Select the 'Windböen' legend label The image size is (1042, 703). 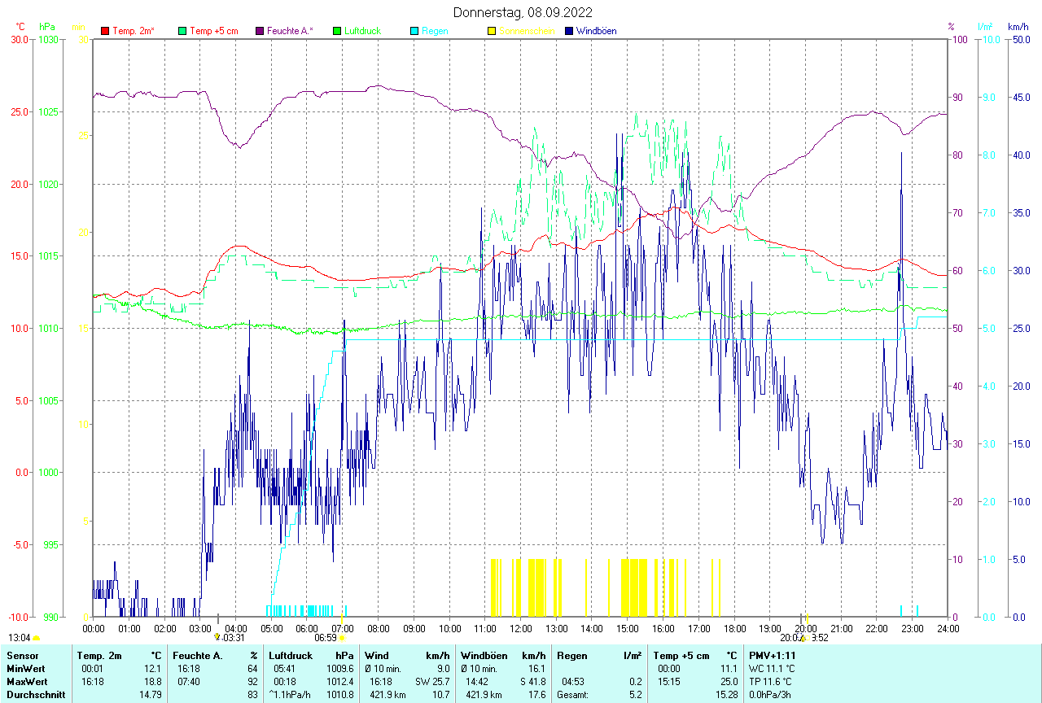click(596, 31)
